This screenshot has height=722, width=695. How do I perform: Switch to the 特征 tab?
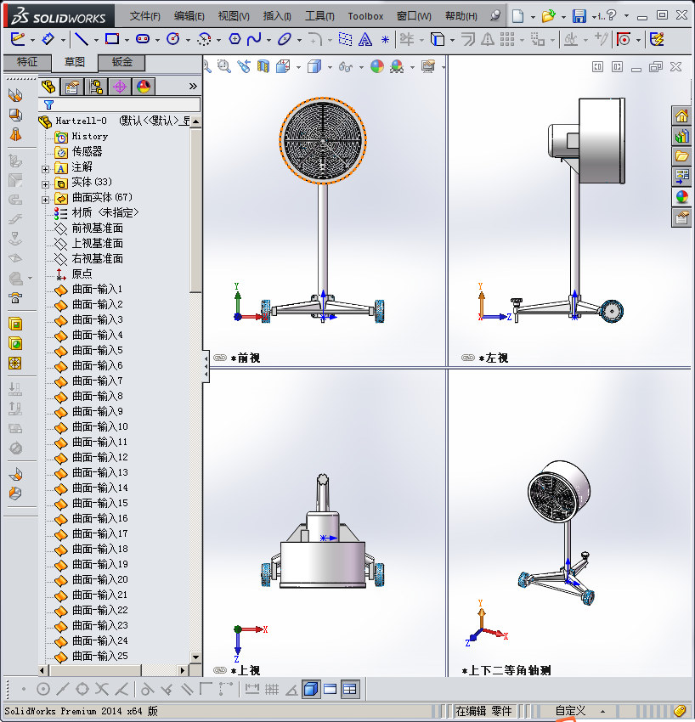pyautogui.click(x=26, y=62)
